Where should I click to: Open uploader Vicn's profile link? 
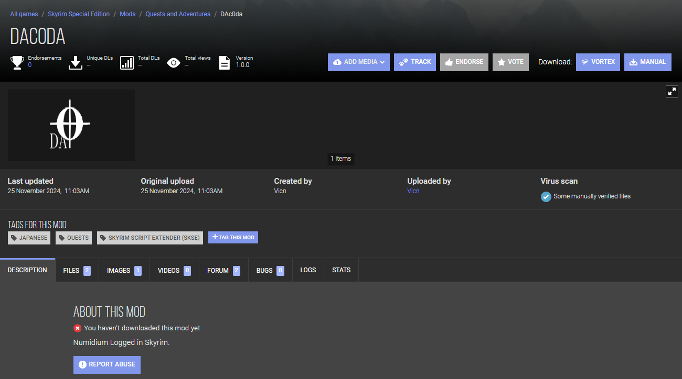click(x=413, y=191)
